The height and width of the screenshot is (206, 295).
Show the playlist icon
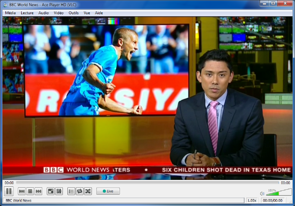[x=71, y=191]
